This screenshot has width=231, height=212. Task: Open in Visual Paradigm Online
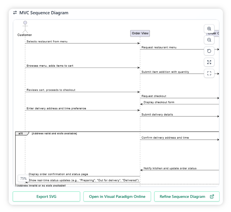pos(117,196)
